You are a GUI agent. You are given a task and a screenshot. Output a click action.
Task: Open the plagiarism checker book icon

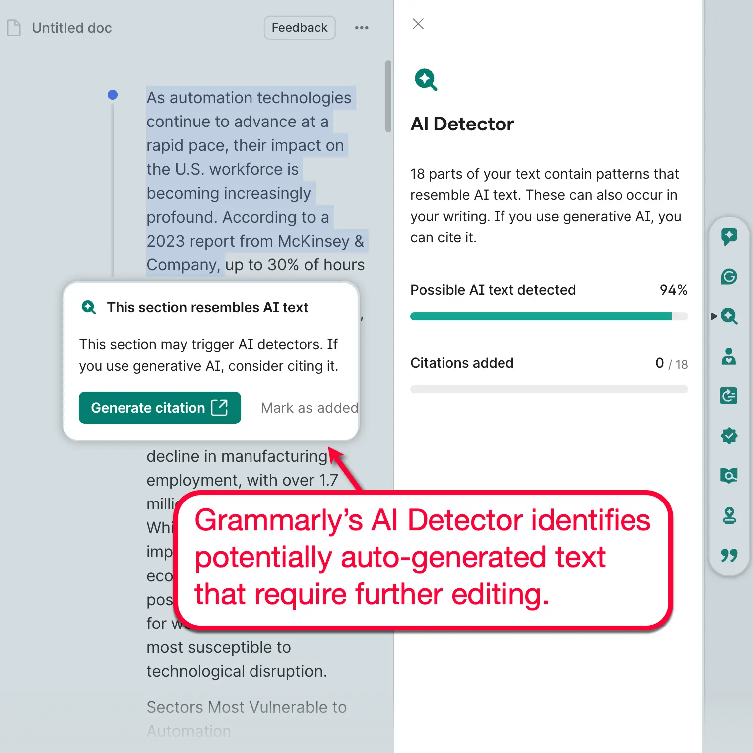pos(729,475)
